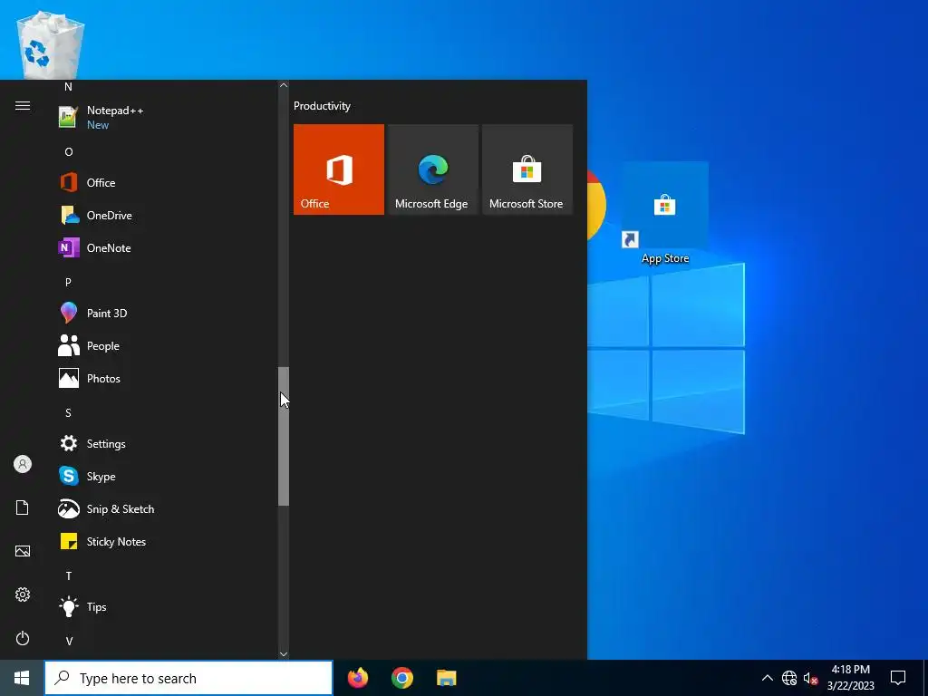Click the Office tile in Productivity
This screenshot has height=696, width=928.
(339, 169)
